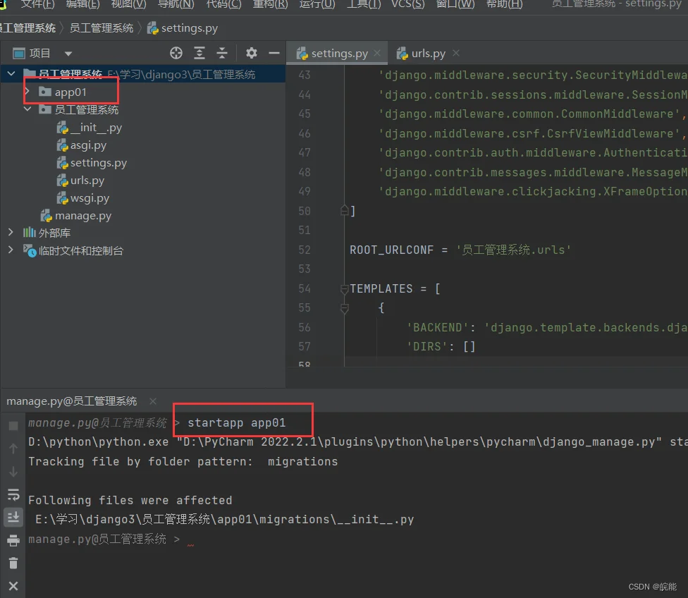
Task: Collapse the fold marker at line 55
Action: pyautogui.click(x=345, y=308)
